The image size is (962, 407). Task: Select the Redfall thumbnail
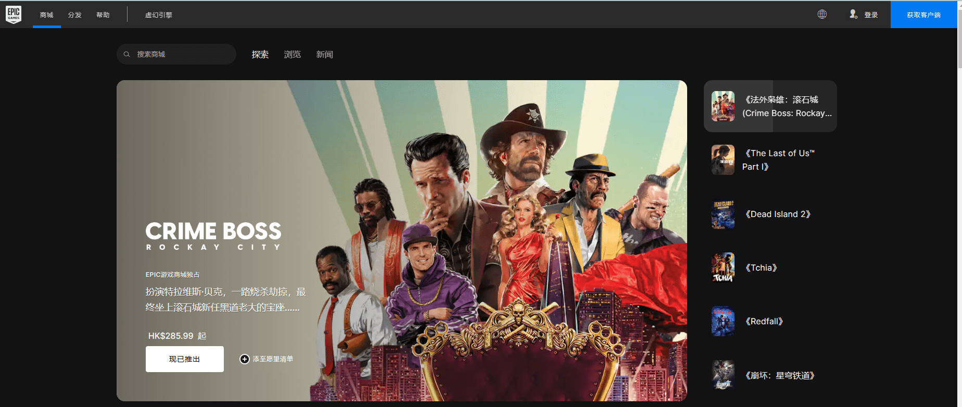pyautogui.click(x=723, y=321)
